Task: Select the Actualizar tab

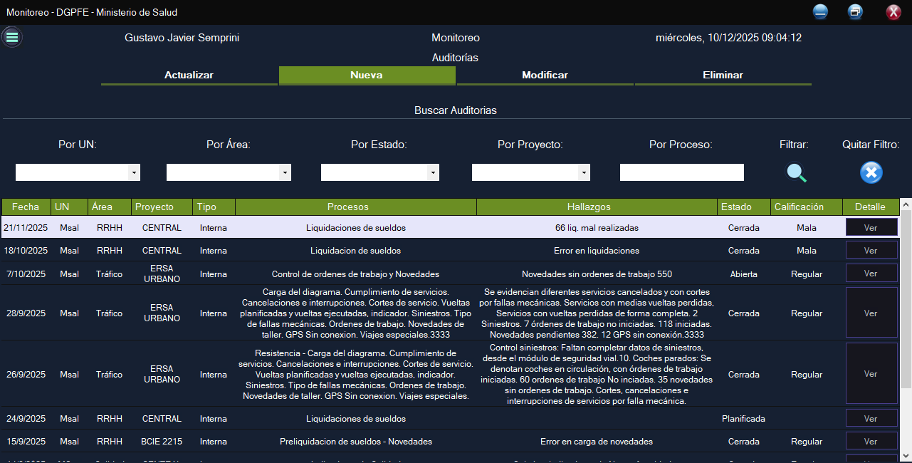Action: [x=189, y=76]
